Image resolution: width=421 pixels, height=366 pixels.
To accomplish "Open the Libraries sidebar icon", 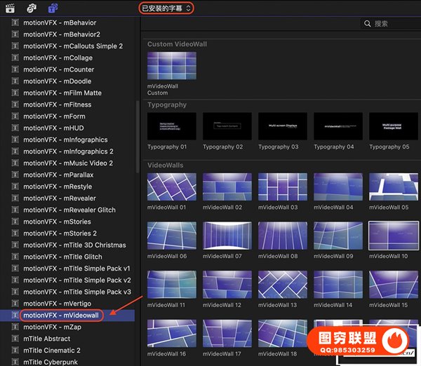I will coord(10,8).
